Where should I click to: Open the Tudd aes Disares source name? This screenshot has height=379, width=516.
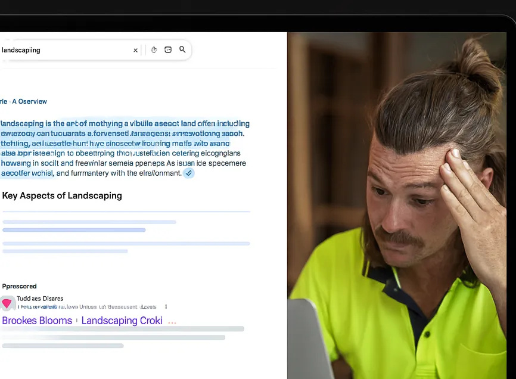tap(40, 299)
